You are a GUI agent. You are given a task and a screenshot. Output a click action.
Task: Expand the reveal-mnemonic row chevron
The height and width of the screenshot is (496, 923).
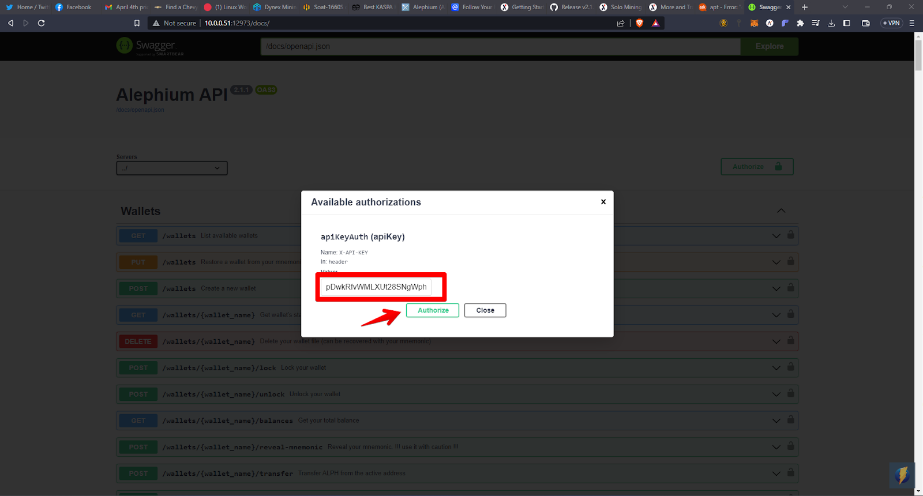(776, 447)
